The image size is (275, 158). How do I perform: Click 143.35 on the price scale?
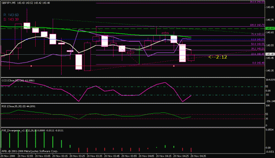pyautogui.click(x=270, y=71)
